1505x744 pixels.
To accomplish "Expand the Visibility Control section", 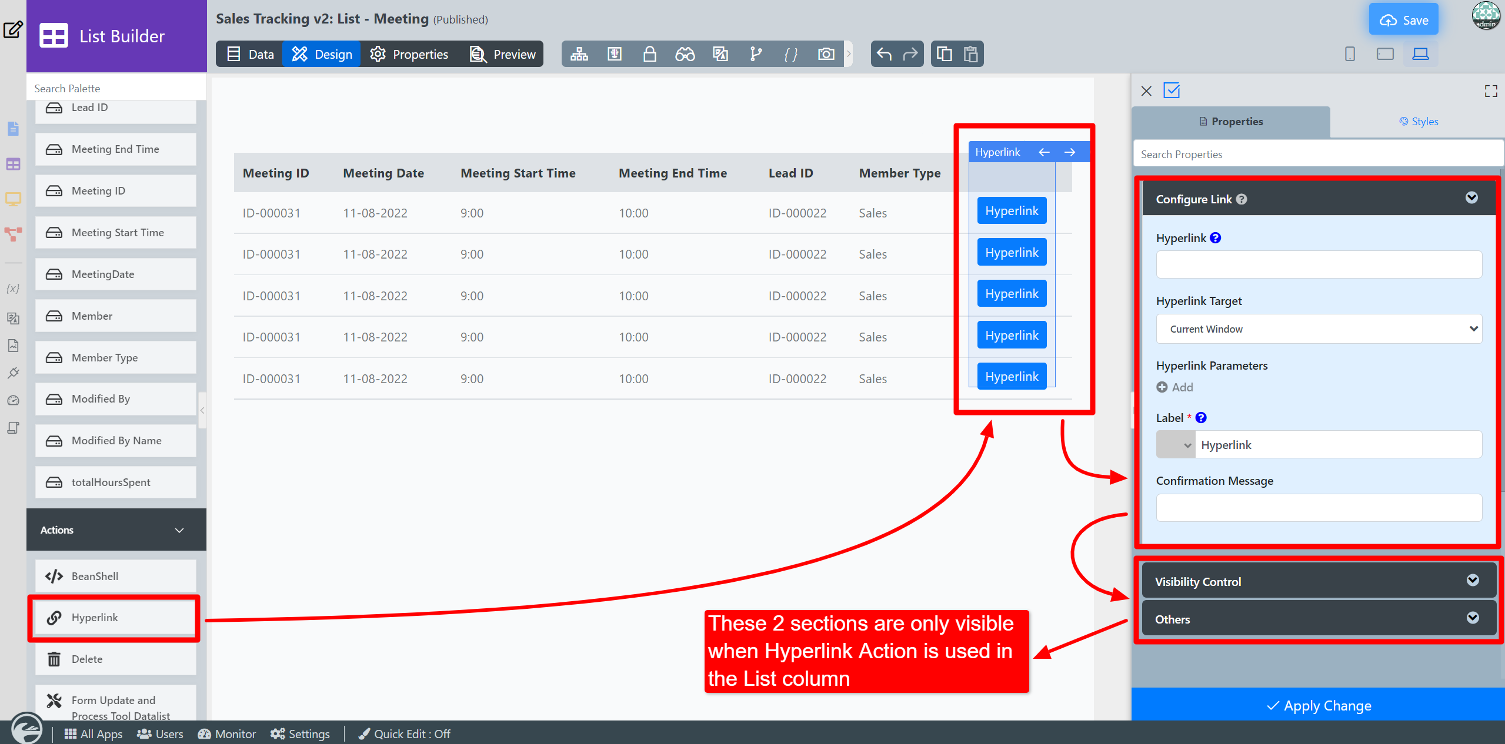I will point(1319,581).
